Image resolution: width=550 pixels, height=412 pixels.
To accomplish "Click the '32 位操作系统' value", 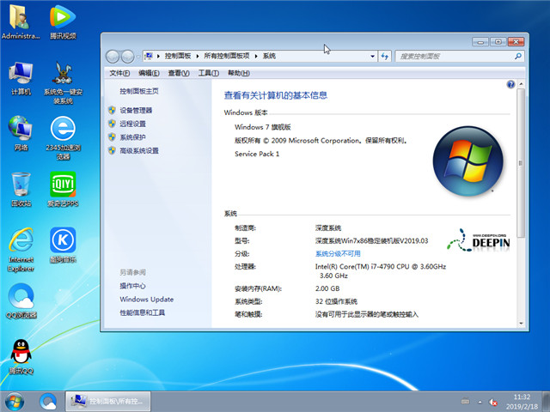I will (x=336, y=301).
